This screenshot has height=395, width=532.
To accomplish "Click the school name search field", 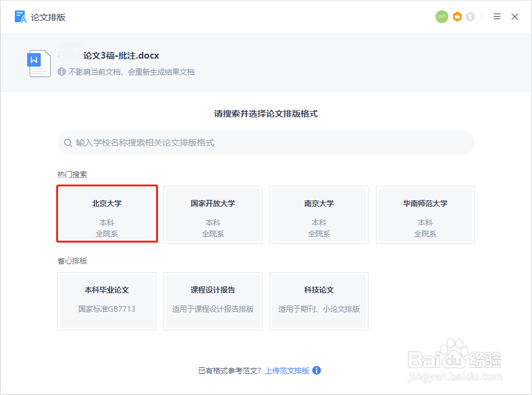I will point(265,143).
